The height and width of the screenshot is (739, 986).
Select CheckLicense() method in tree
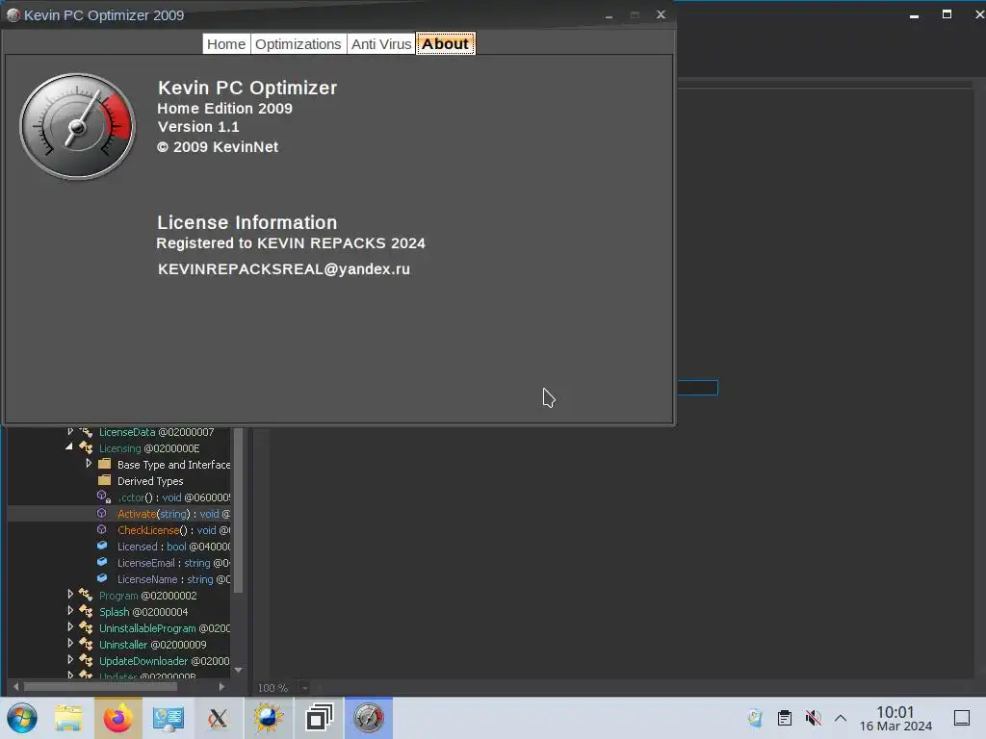pyautogui.click(x=173, y=530)
